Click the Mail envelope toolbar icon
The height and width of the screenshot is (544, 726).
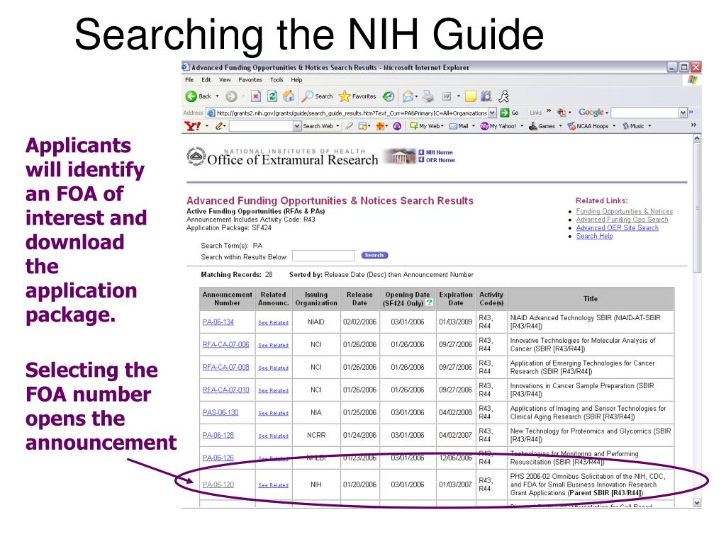point(408,96)
